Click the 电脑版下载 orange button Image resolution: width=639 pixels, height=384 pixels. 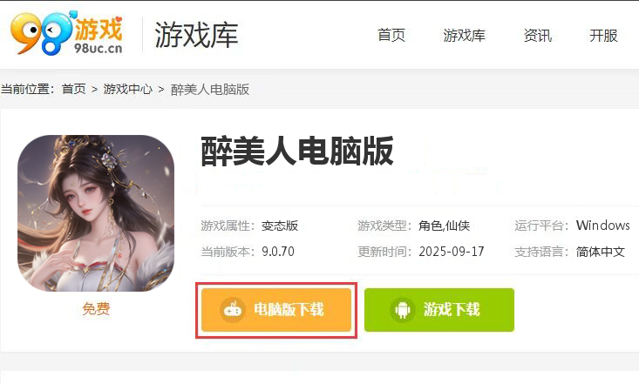click(x=276, y=310)
